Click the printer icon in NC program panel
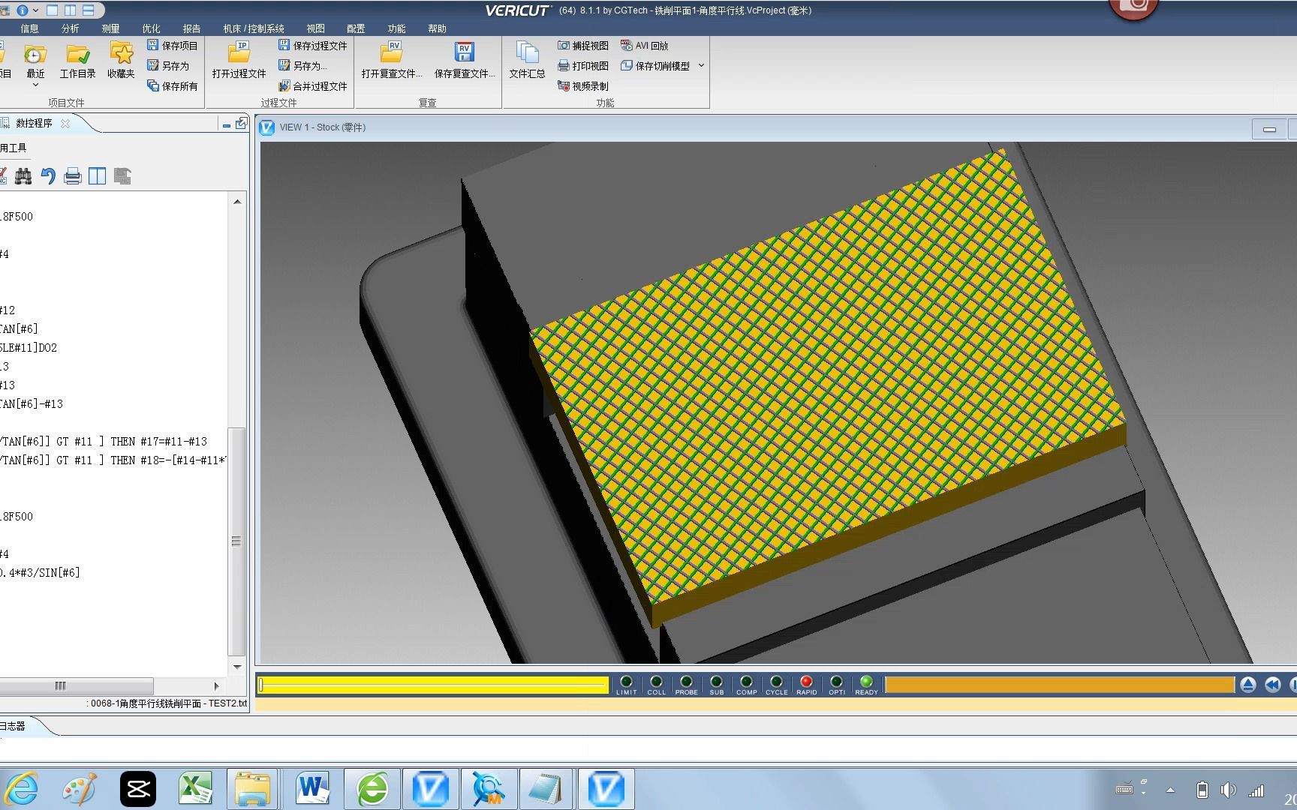 click(73, 176)
